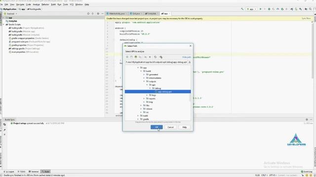Open Project panel settings gear
The image size is (316, 177).
[98, 14]
